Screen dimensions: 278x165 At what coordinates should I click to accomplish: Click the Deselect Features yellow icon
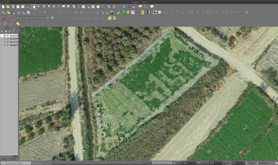pyautogui.click(x=18, y=24)
